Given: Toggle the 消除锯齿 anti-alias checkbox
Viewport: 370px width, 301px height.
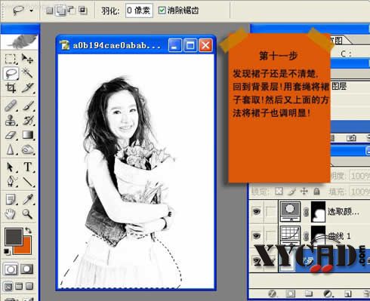Looking at the screenshot, I should [162, 11].
